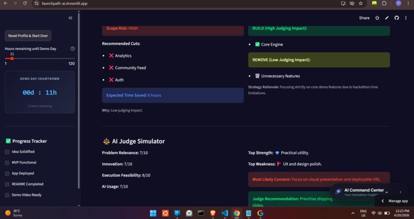Open site information icon in address bar

click(36, 4)
